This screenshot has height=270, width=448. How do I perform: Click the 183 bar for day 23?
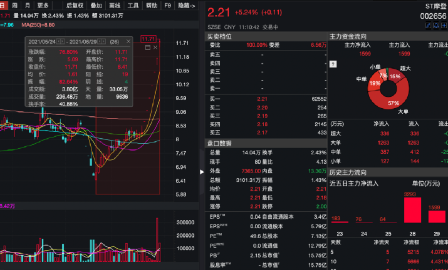pos(340,221)
